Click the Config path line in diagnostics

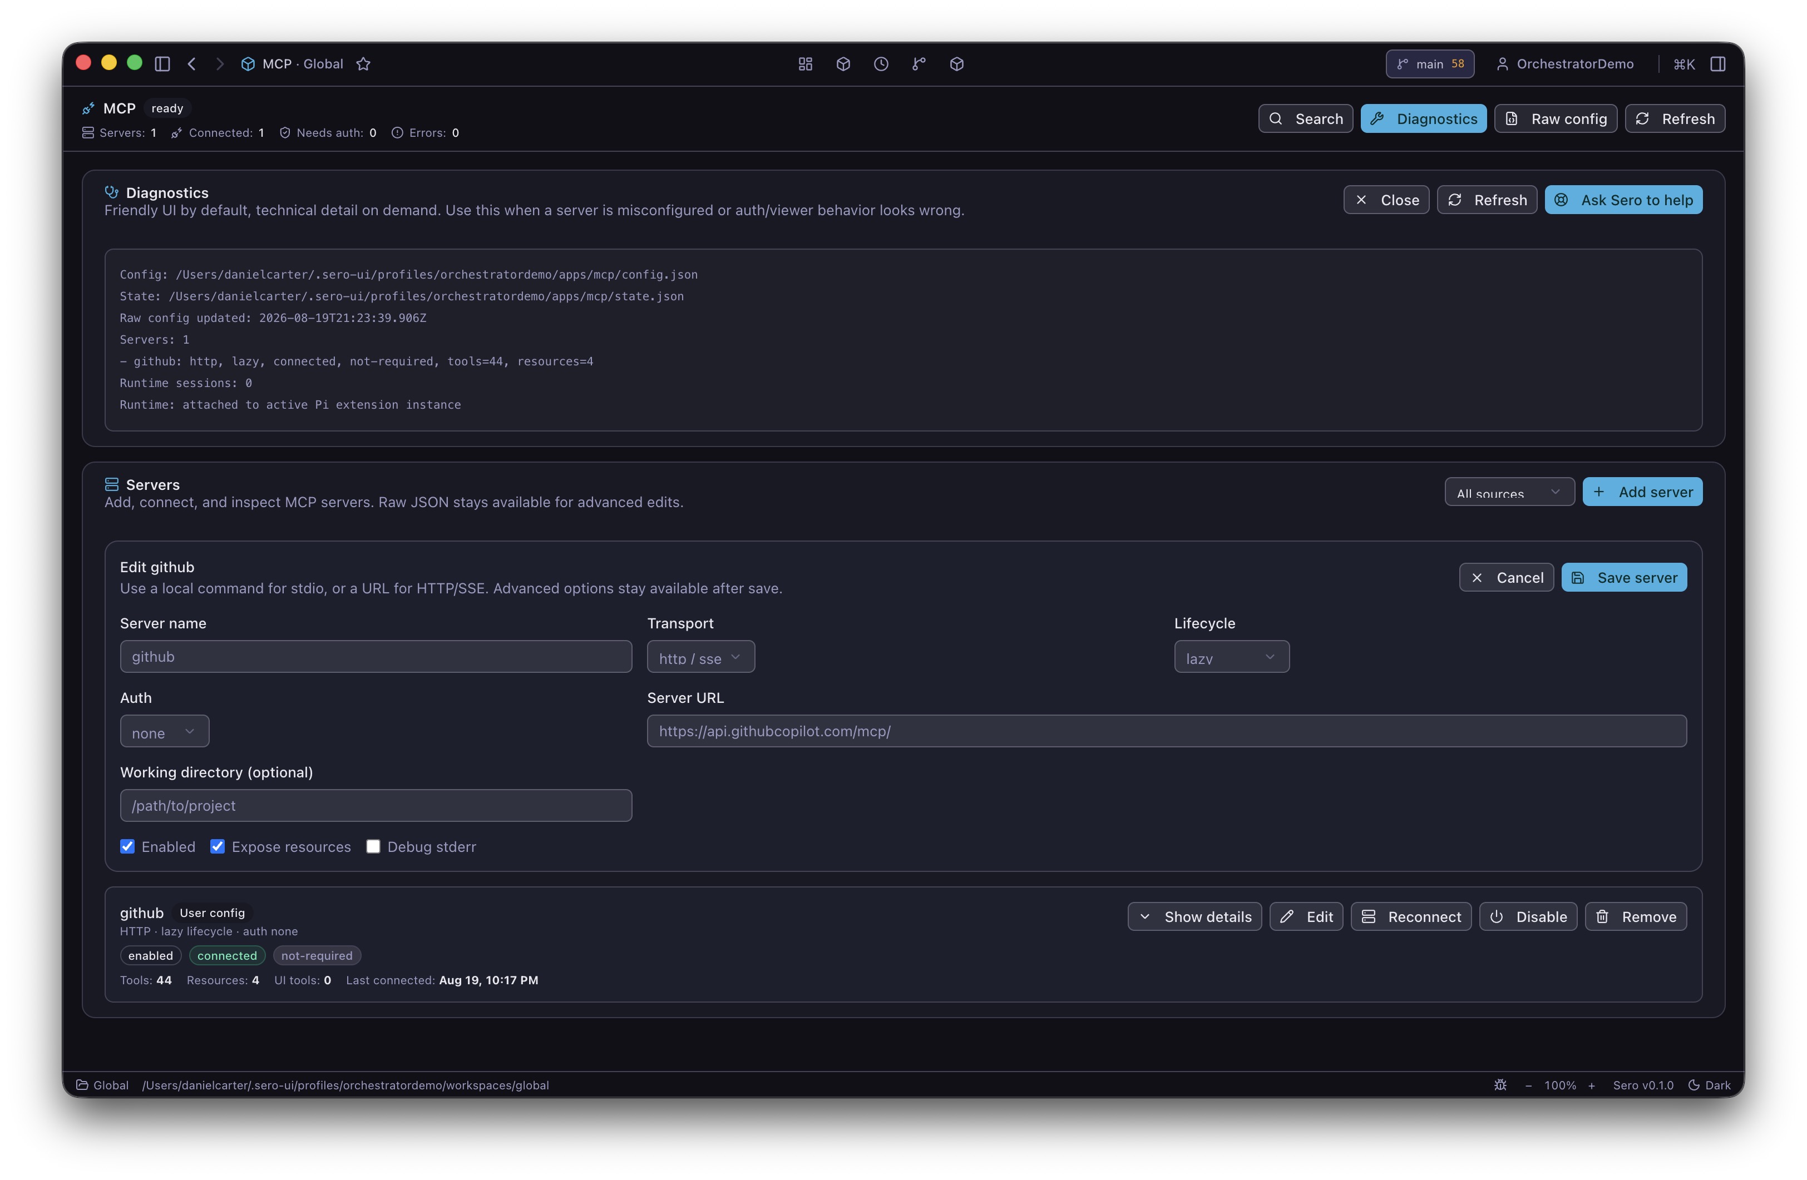click(x=408, y=275)
